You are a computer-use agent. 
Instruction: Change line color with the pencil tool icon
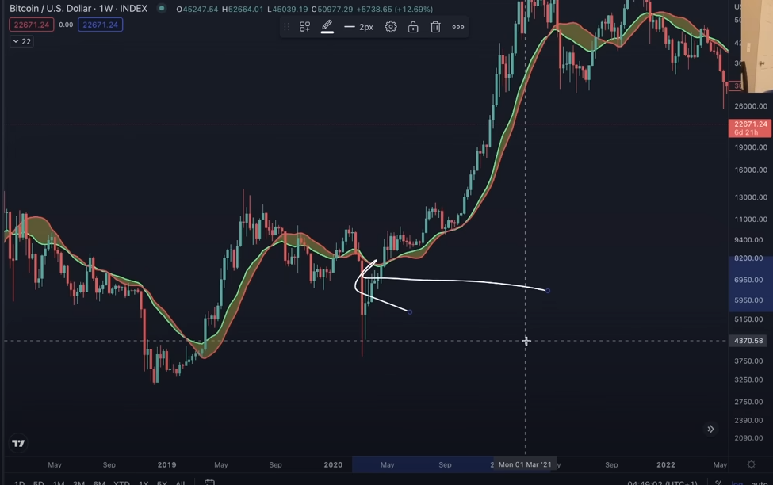327,27
